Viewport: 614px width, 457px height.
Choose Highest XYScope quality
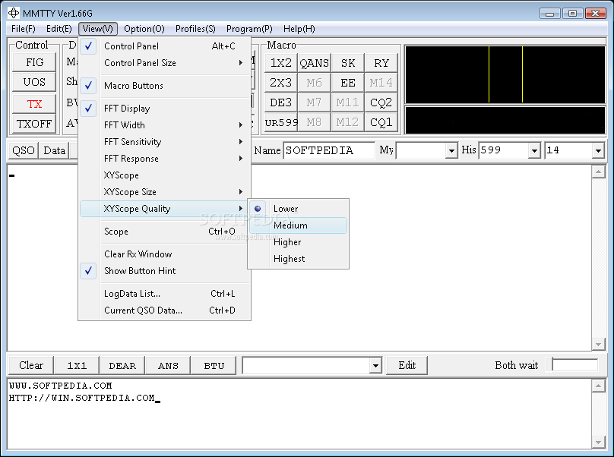(298, 259)
